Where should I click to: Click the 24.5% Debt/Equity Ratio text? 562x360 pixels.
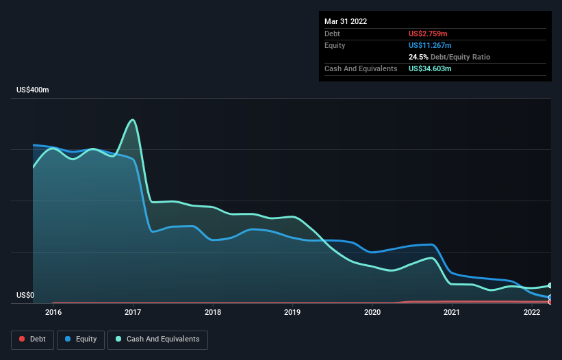pos(449,57)
